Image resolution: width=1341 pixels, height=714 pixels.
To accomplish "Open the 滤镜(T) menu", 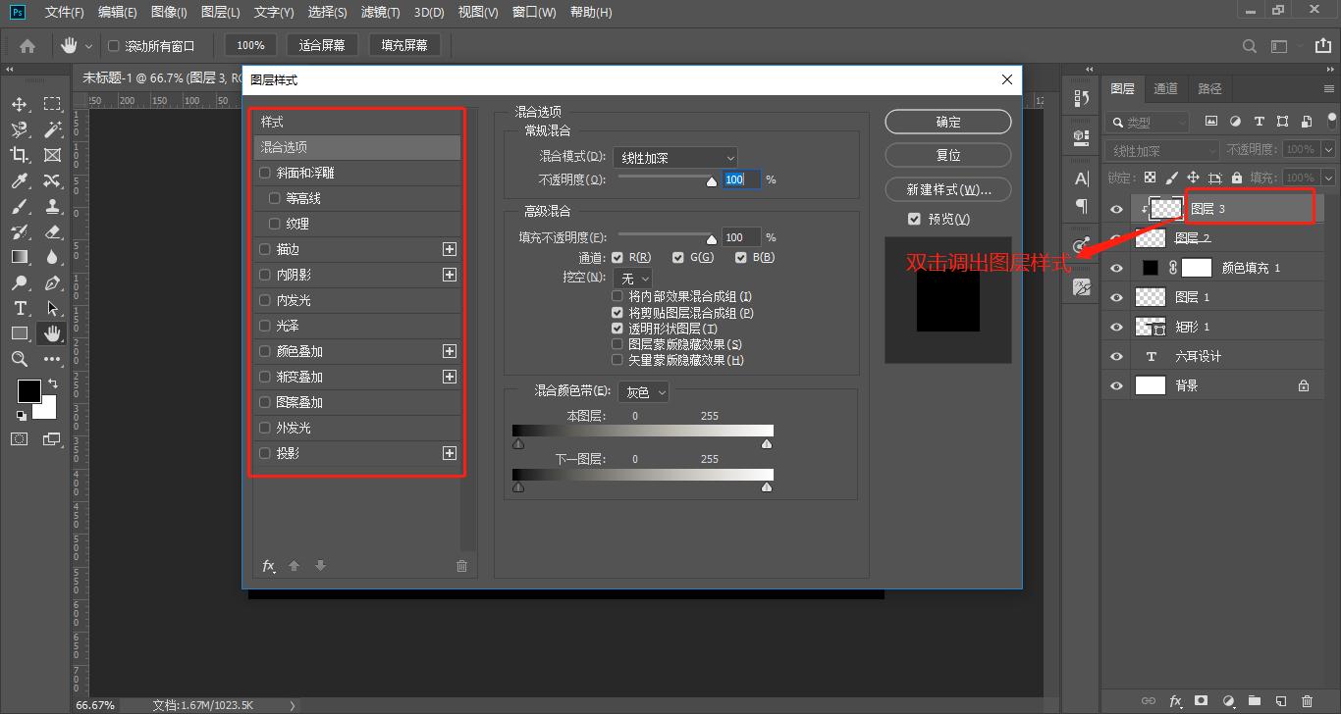I will pos(378,13).
